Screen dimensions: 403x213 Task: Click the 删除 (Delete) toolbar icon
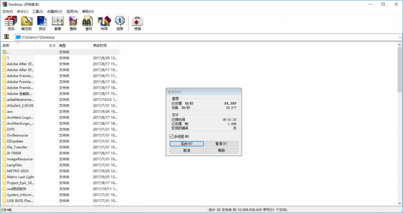[73, 23]
